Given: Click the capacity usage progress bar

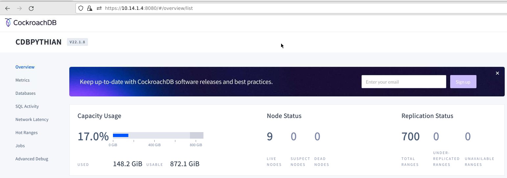Looking at the screenshot, I should 158,135.
